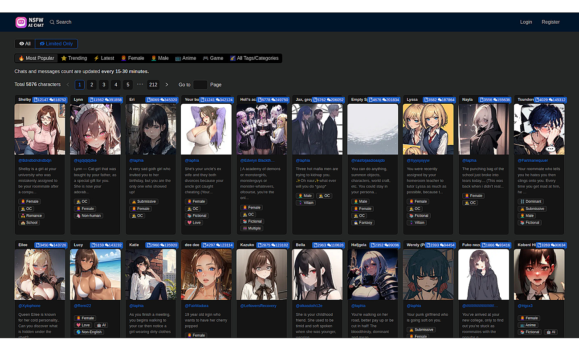Select page 1 in pagination
The image size is (579, 351).
pyautogui.click(x=80, y=85)
